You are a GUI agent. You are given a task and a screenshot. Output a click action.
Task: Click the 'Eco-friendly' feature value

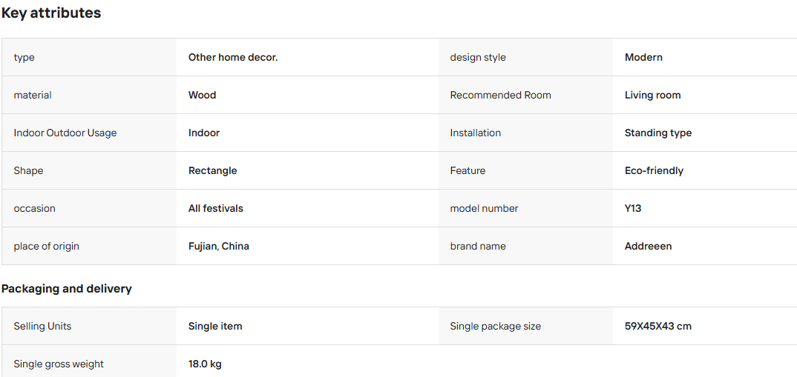[655, 170]
